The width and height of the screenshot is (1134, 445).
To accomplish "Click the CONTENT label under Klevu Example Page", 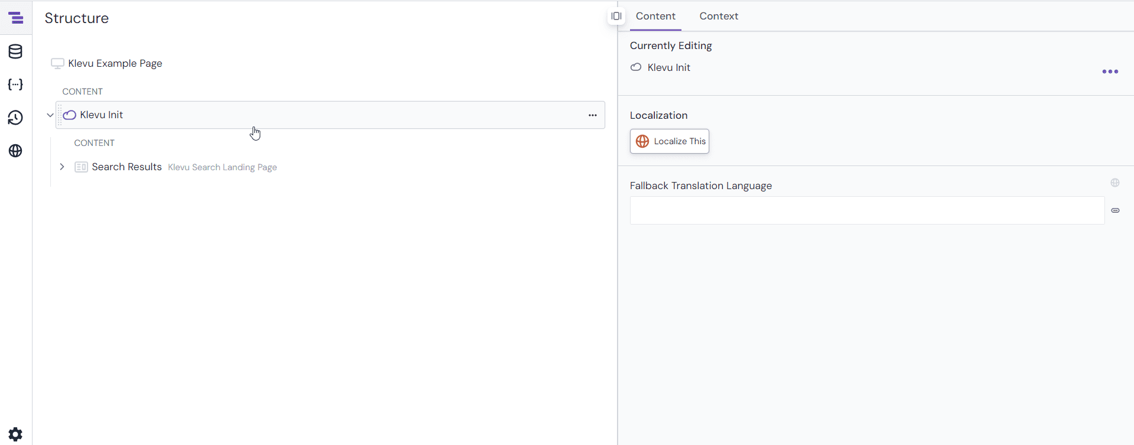I will tap(83, 92).
